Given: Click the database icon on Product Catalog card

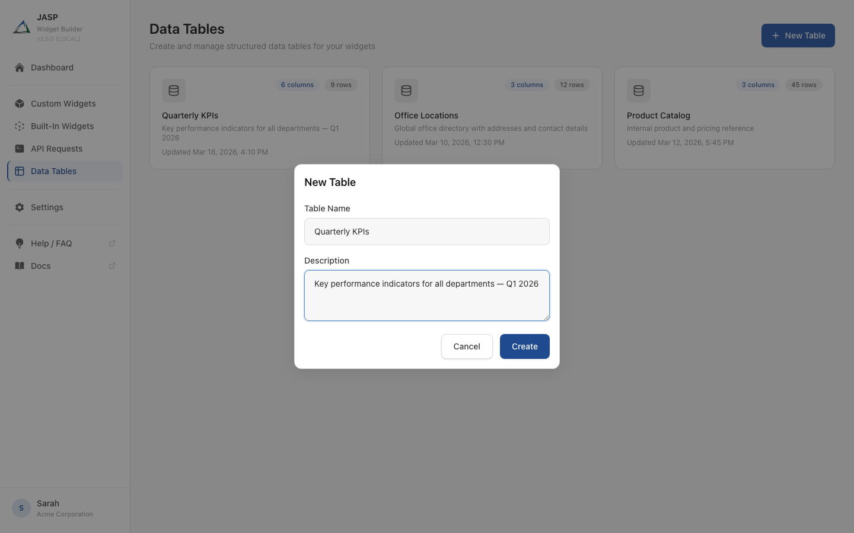Looking at the screenshot, I should coord(639,91).
